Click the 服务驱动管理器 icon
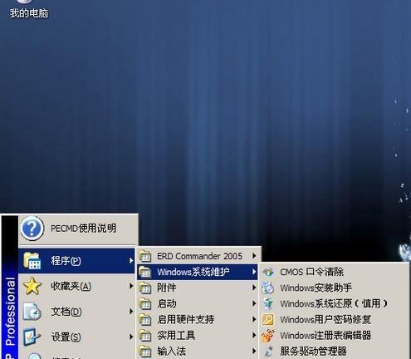411x359 pixels. 268,352
